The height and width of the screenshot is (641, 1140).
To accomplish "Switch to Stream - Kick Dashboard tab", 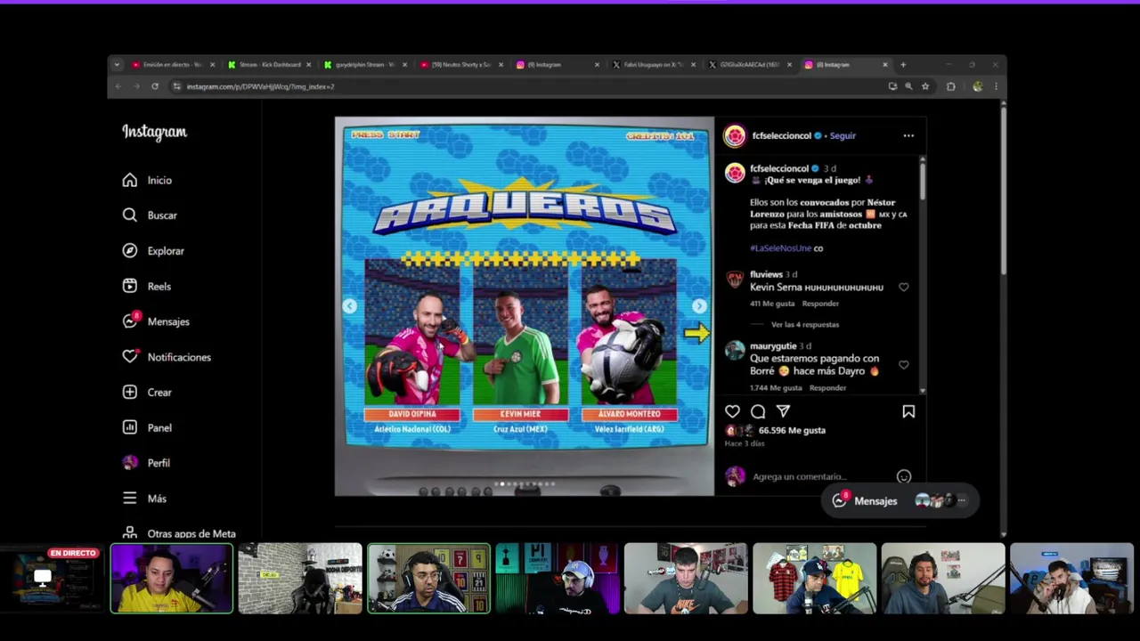I will point(269,64).
